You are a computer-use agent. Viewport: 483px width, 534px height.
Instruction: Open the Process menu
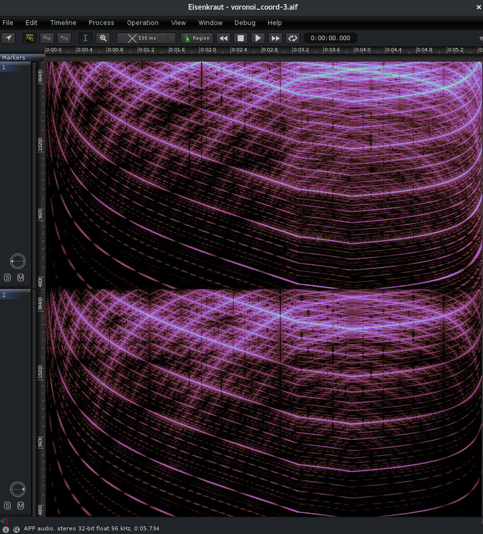pyautogui.click(x=101, y=23)
